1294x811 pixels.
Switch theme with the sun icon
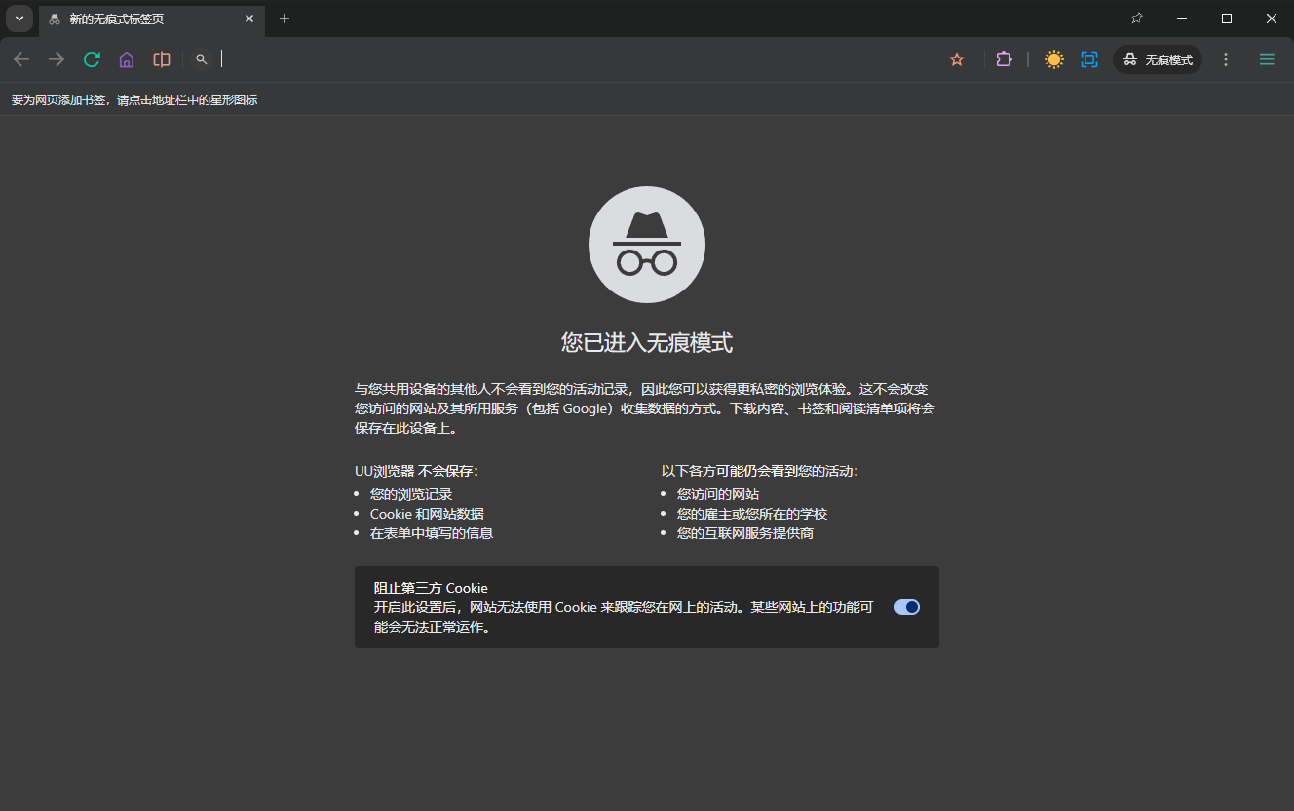pyautogui.click(x=1054, y=59)
